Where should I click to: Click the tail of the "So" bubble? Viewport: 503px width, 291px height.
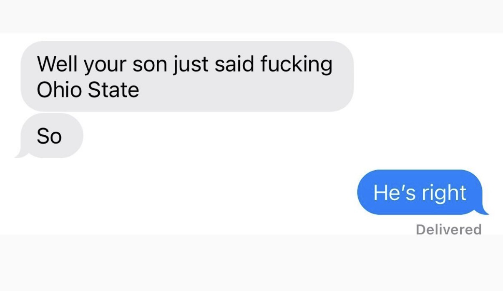click(19, 155)
